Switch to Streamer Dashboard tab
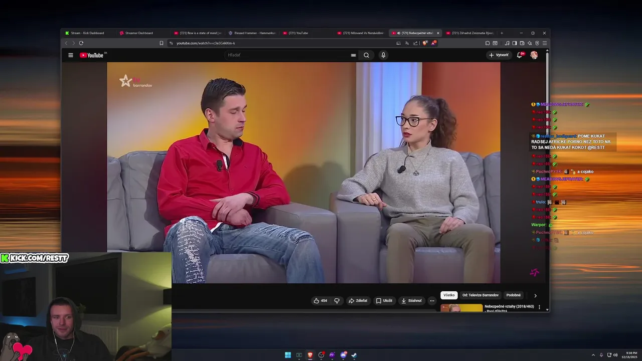The width and height of the screenshot is (642, 361). 139,33
